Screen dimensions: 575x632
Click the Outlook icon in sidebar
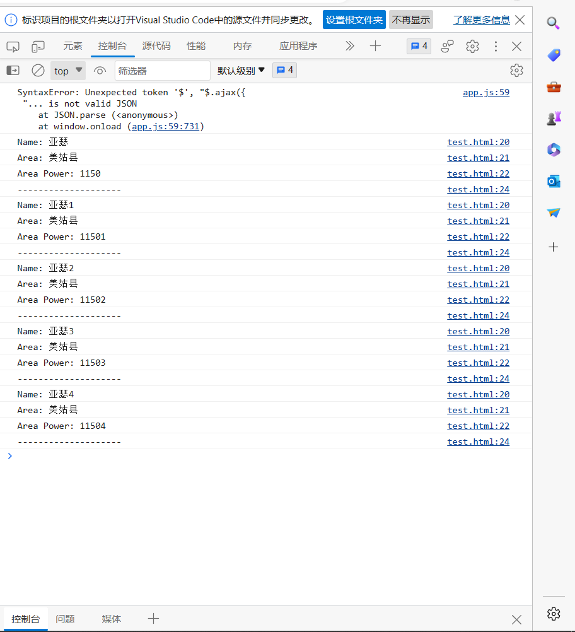(554, 182)
